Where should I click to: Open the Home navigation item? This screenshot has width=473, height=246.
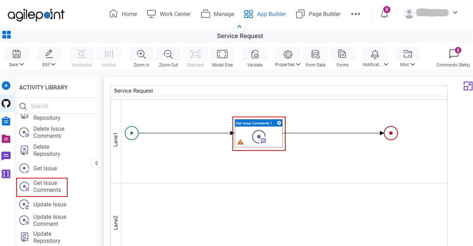coord(123,14)
